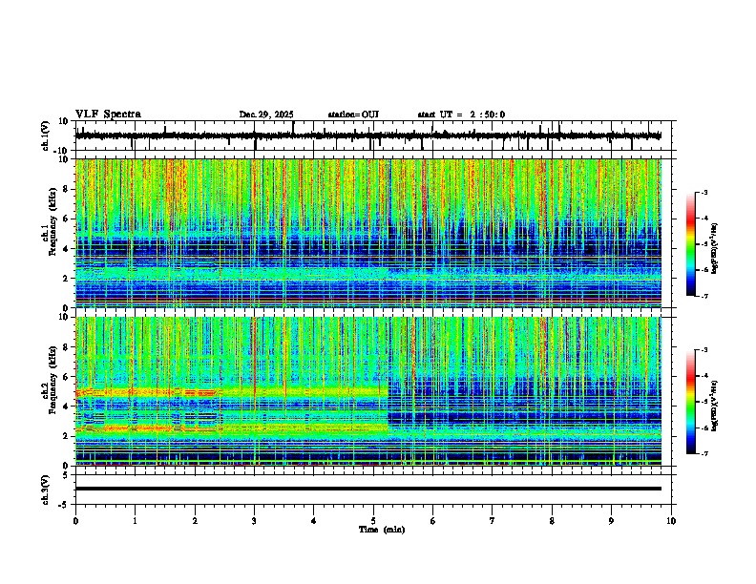Click the Time axis tick label 7
The width and height of the screenshot is (756, 584).
click(493, 521)
